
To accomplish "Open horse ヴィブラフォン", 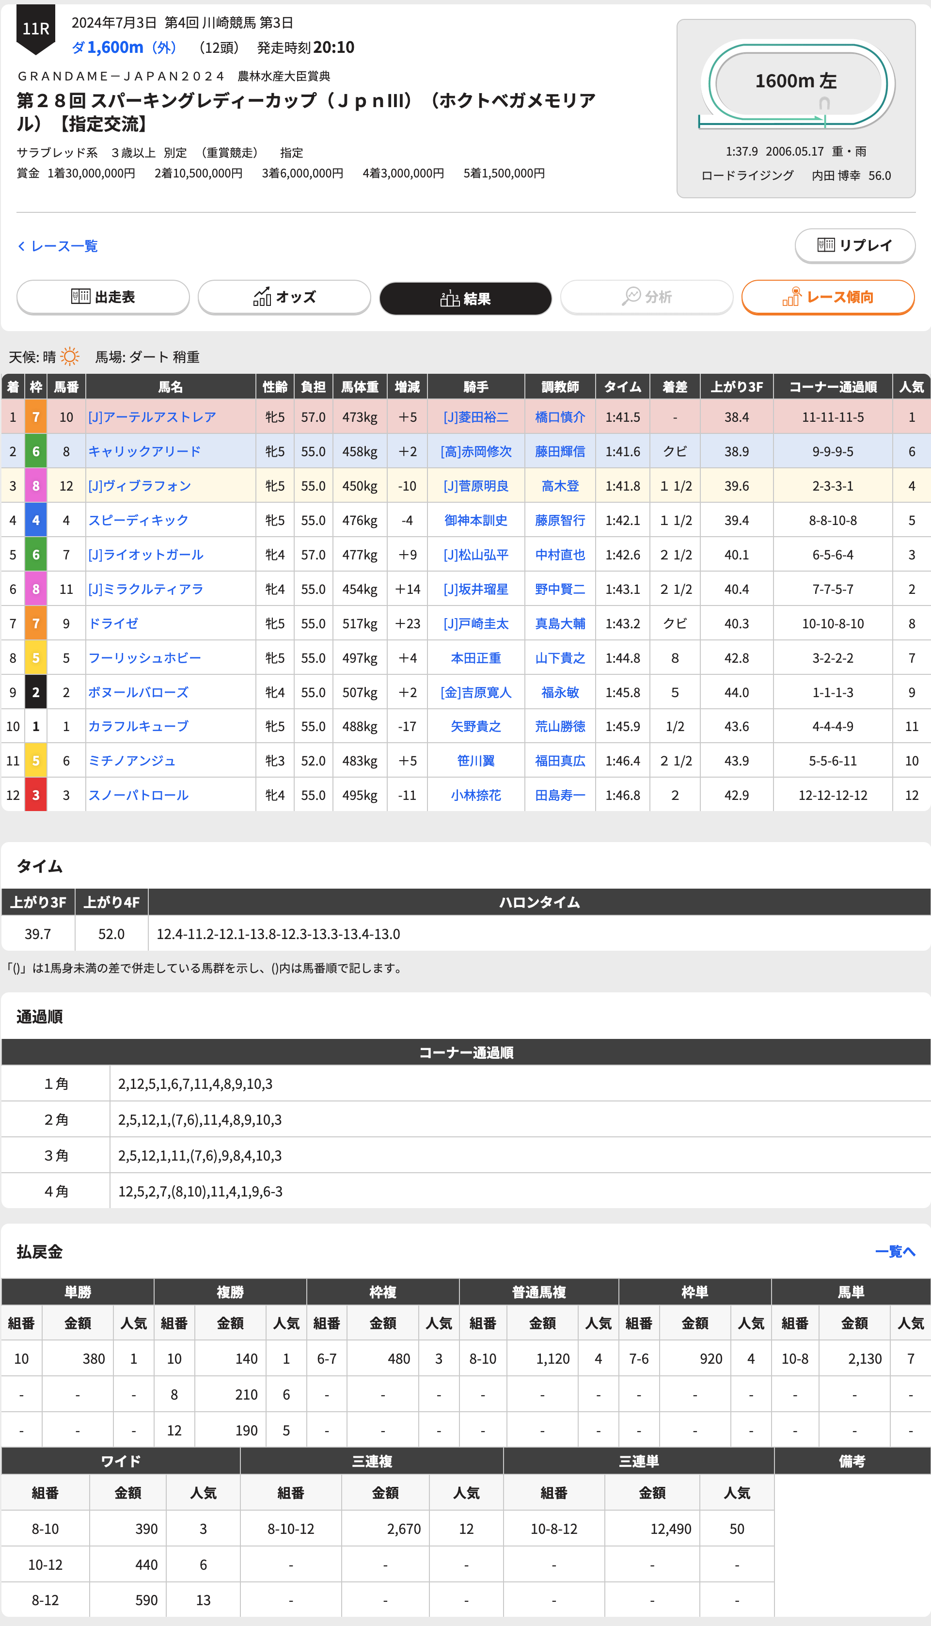I will click(x=140, y=486).
